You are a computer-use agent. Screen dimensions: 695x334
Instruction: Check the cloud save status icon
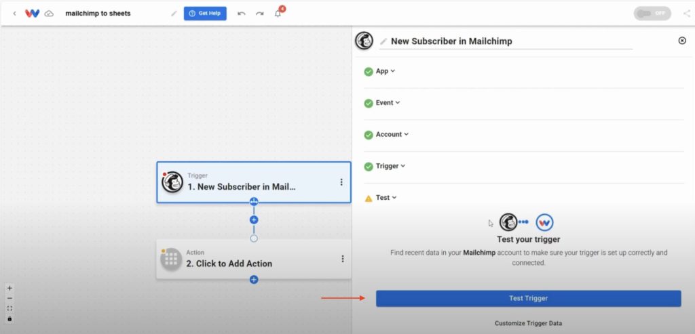49,14
